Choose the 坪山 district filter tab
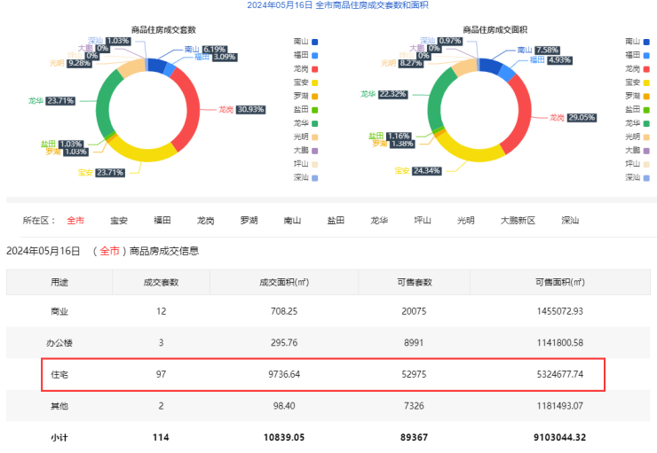657x453 pixels. click(423, 220)
